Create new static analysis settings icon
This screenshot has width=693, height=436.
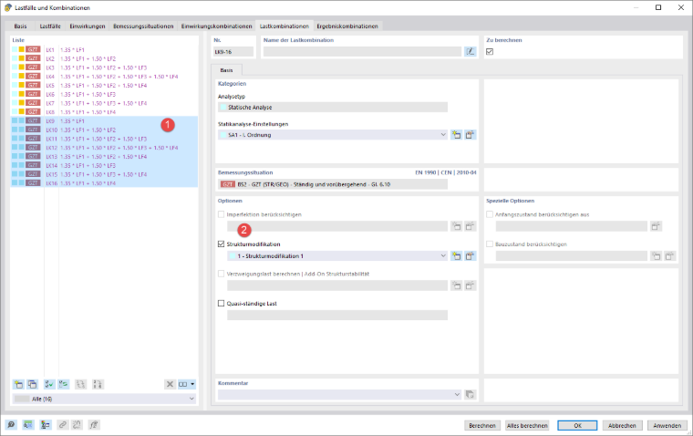[456, 135]
